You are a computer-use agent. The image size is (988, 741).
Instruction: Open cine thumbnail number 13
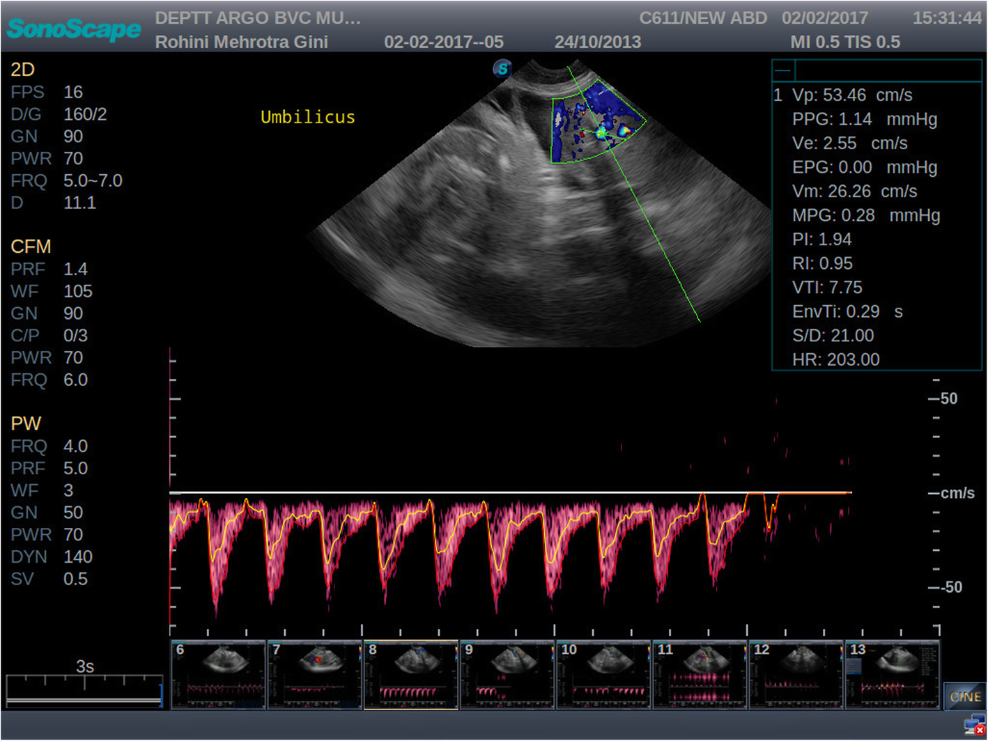pyautogui.click(x=892, y=675)
